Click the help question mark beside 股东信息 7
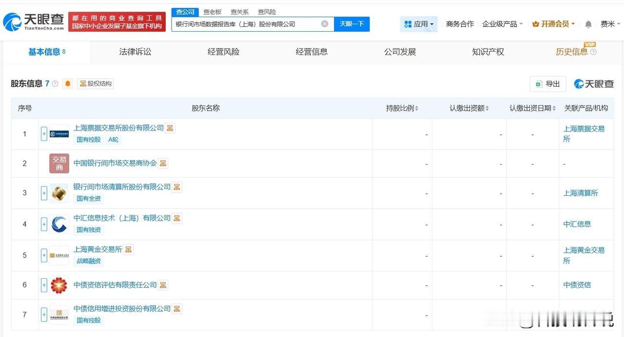The height and width of the screenshot is (337, 624). 55,84
